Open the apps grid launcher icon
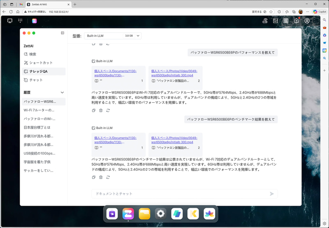This screenshot has height=228, width=329. [20, 21]
